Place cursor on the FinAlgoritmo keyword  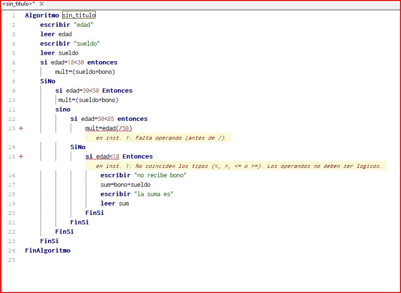[48, 251]
